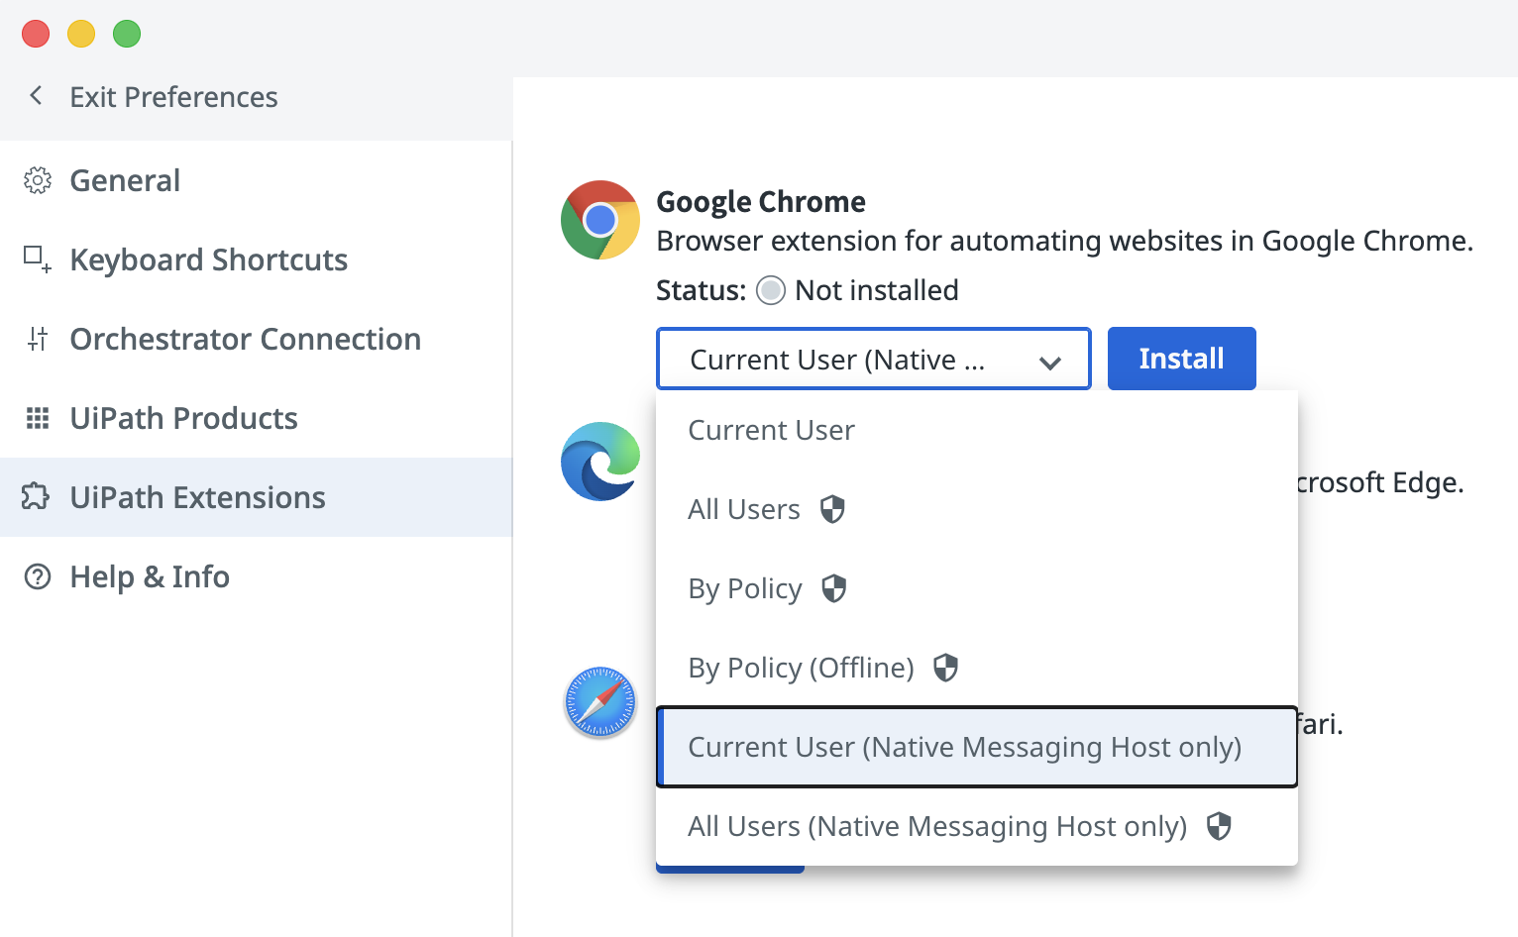Click the Keyboard Shortcuts icon in sidebar
This screenshot has height=937, width=1518.
coord(38,260)
